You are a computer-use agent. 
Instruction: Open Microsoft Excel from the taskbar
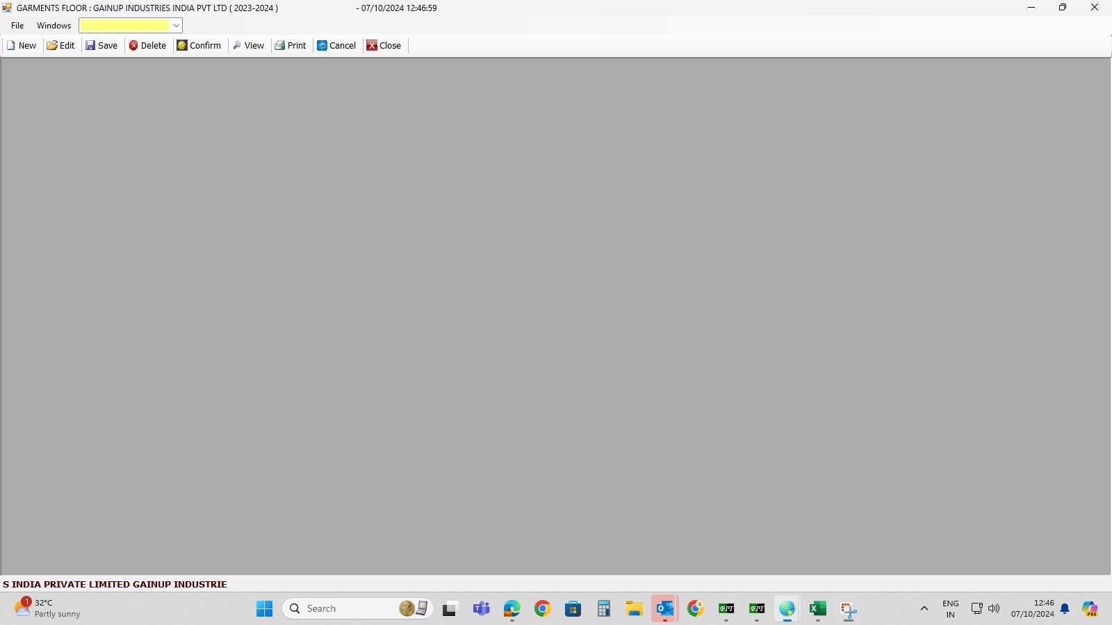817,609
